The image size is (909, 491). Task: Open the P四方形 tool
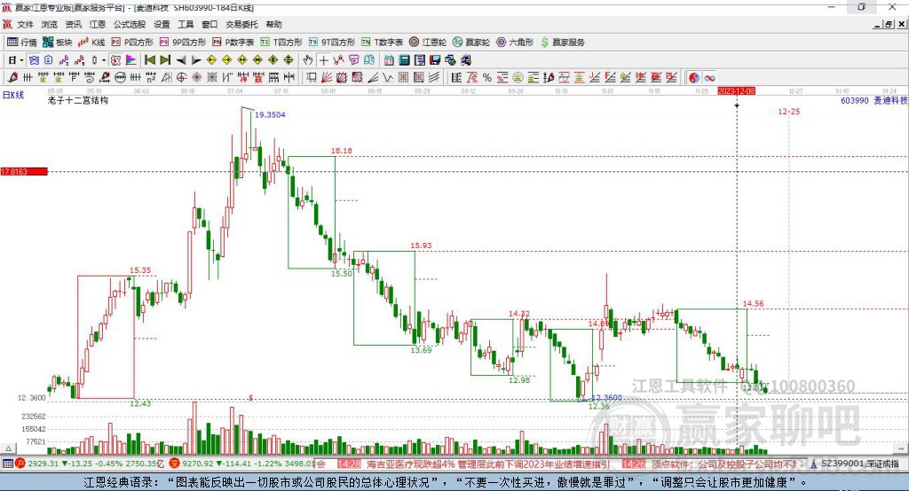[132, 43]
